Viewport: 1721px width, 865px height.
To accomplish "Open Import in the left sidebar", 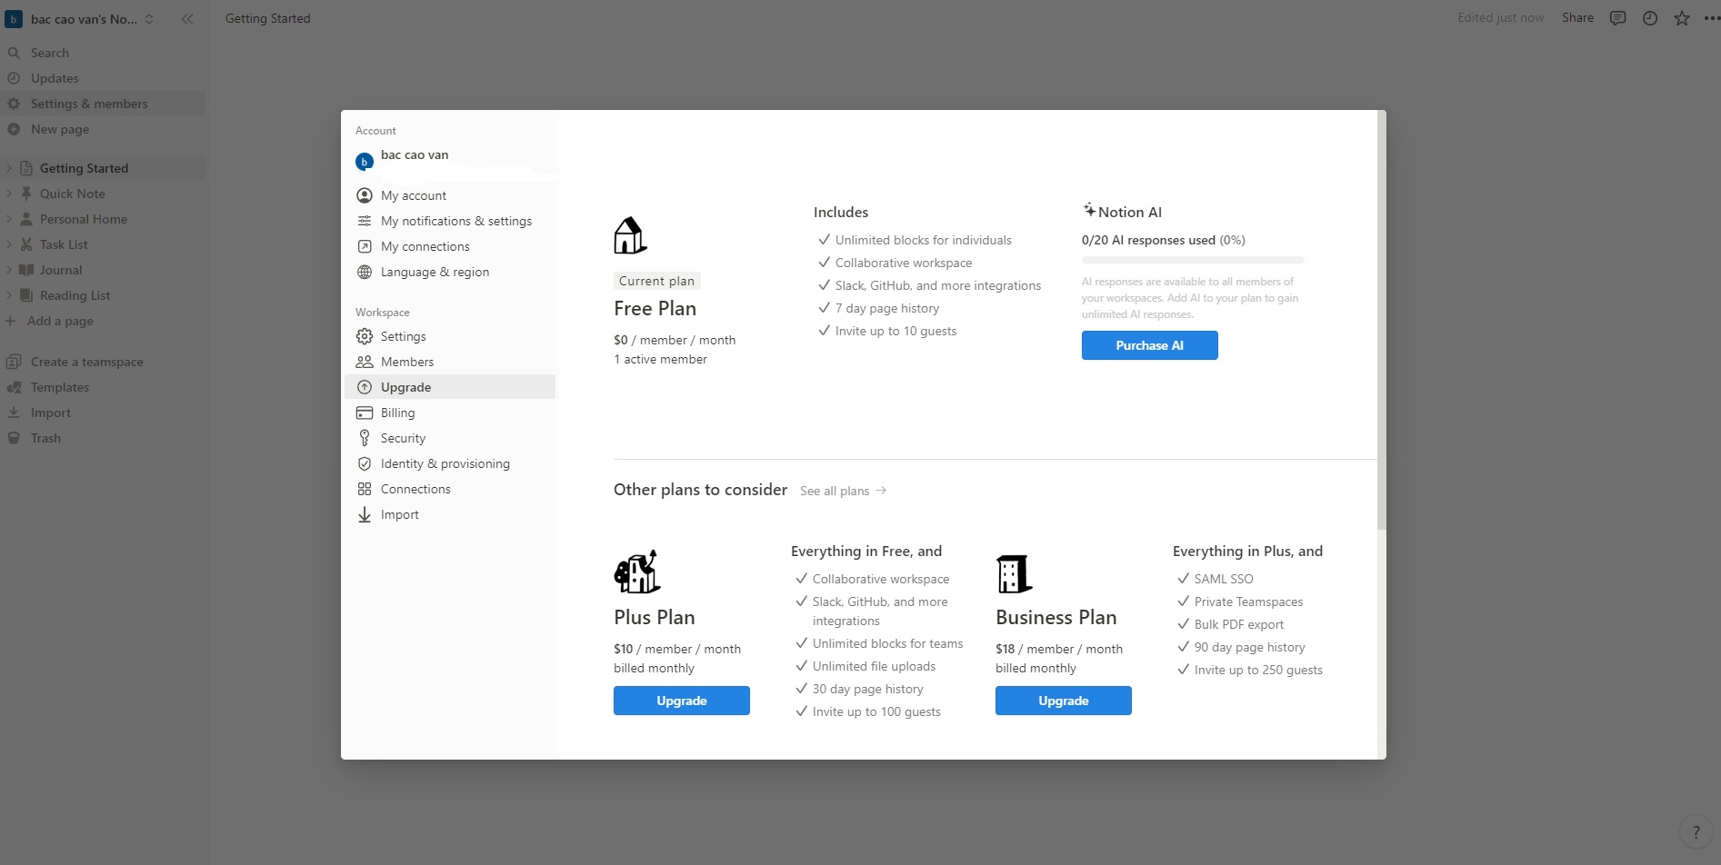I will click(x=103, y=413).
